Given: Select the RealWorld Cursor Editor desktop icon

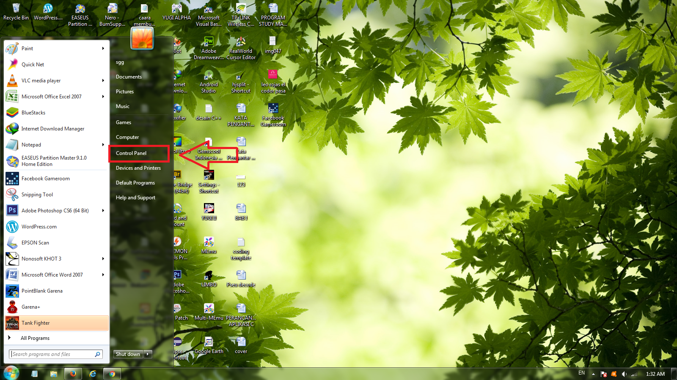Looking at the screenshot, I should point(241,48).
